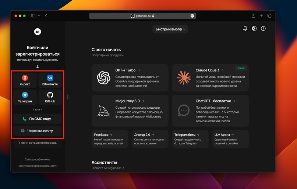Click the Safari share icon

pos(254,16)
